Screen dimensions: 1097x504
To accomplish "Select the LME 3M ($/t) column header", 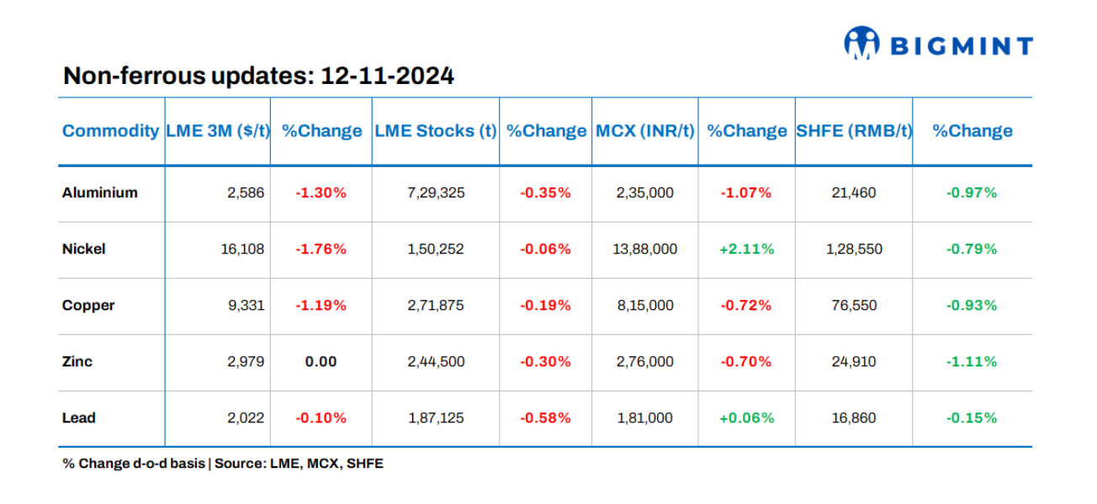I will (x=218, y=131).
